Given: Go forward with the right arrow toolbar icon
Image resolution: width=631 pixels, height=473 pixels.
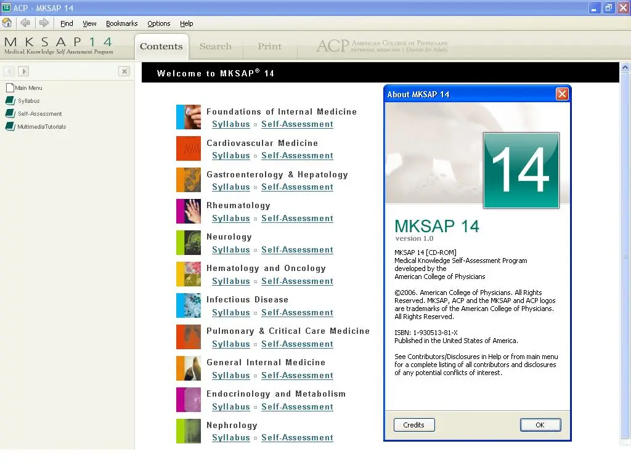Looking at the screenshot, I should tap(44, 23).
